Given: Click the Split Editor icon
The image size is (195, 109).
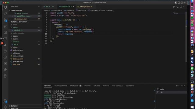Looking at the screenshot, I should (x=181, y=7).
